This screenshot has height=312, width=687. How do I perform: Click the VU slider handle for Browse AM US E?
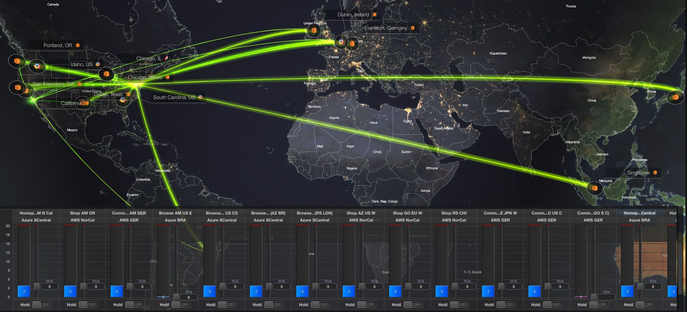click(x=176, y=297)
